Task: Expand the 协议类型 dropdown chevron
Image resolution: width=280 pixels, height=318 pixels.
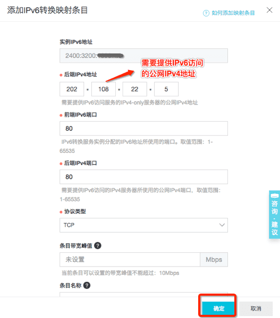Action: (222, 225)
